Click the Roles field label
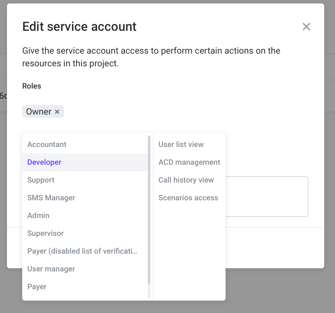This screenshot has width=335, height=313. [x=32, y=86]
